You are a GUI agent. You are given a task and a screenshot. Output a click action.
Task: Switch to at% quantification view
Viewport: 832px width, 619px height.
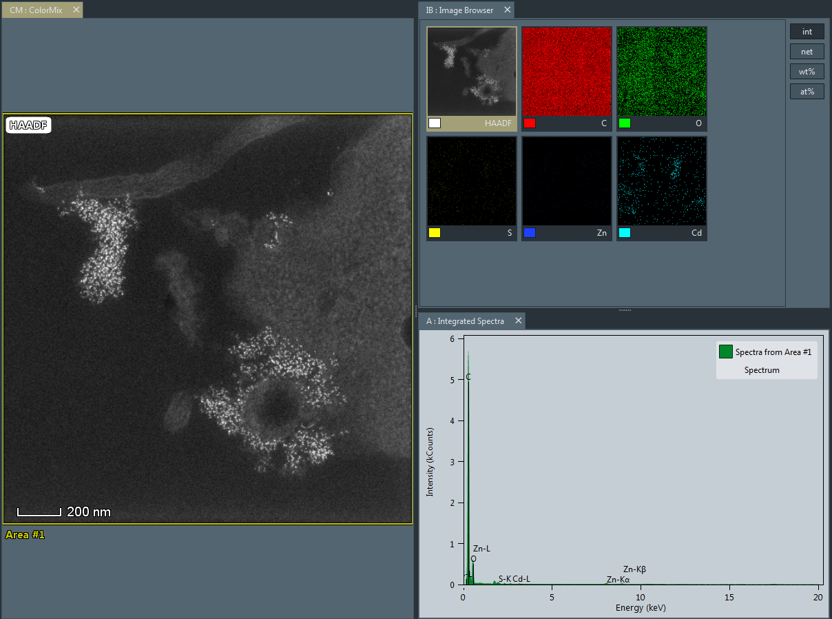point(807,91)
